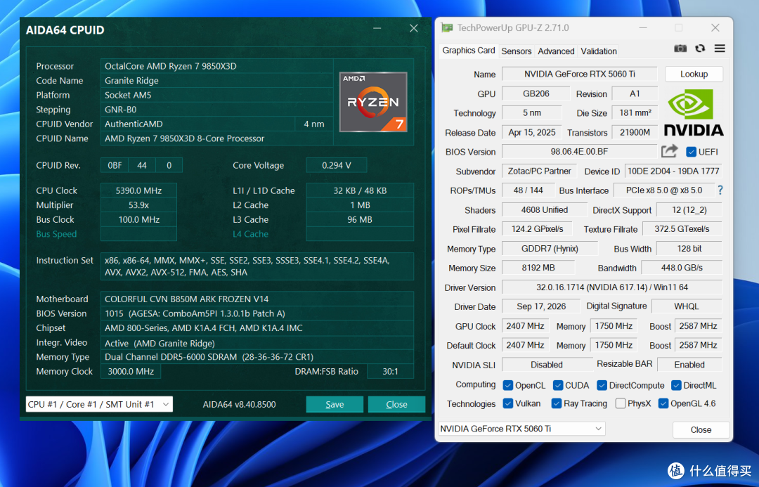759x487 pixels.
Task: Click the Lookup button
Action: 694,74
